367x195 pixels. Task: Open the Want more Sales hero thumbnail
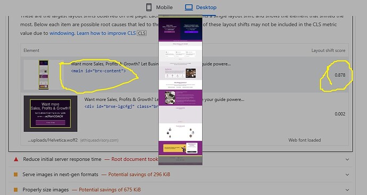click(51, 113)
